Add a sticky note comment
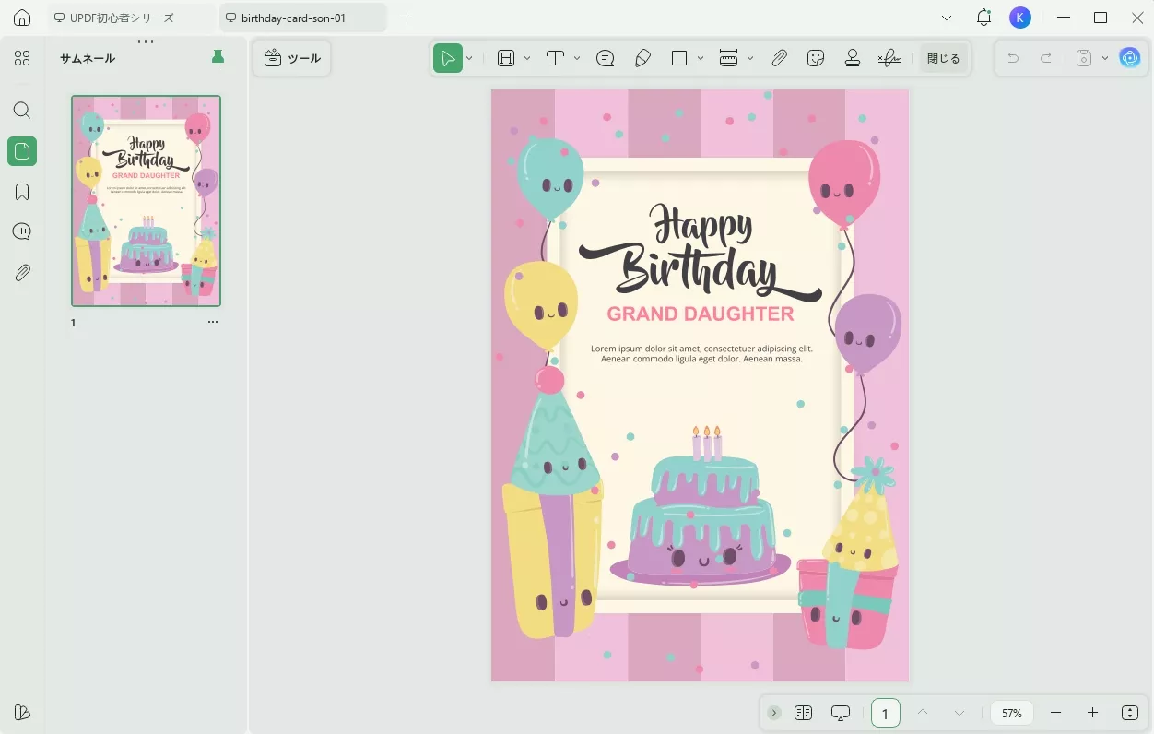 tap(606, 58)
